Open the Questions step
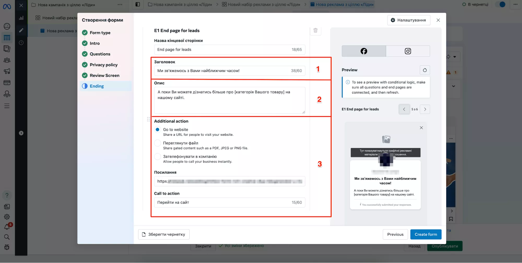 coord(100,54)
